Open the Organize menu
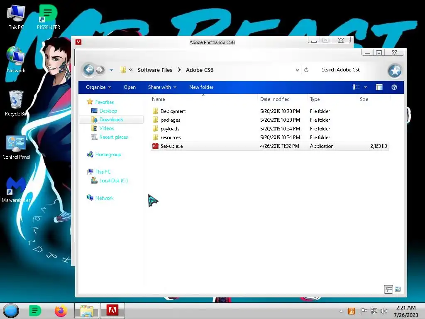This screenshot has width=425, height=319. pos(98,87)
